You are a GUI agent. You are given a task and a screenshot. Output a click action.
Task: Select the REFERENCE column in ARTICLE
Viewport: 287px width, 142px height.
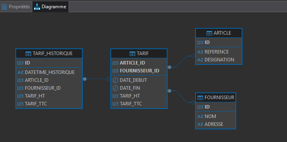219,52
